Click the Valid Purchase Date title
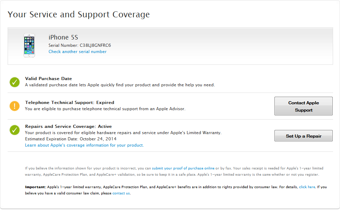This screenshot has height=210, width=340. coord(49,79)
